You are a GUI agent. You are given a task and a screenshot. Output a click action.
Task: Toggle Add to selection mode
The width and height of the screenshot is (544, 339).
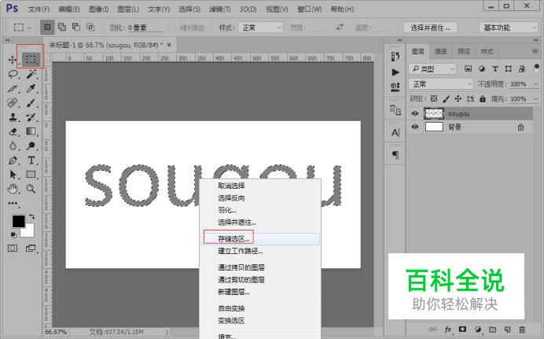tap(62, 27)
